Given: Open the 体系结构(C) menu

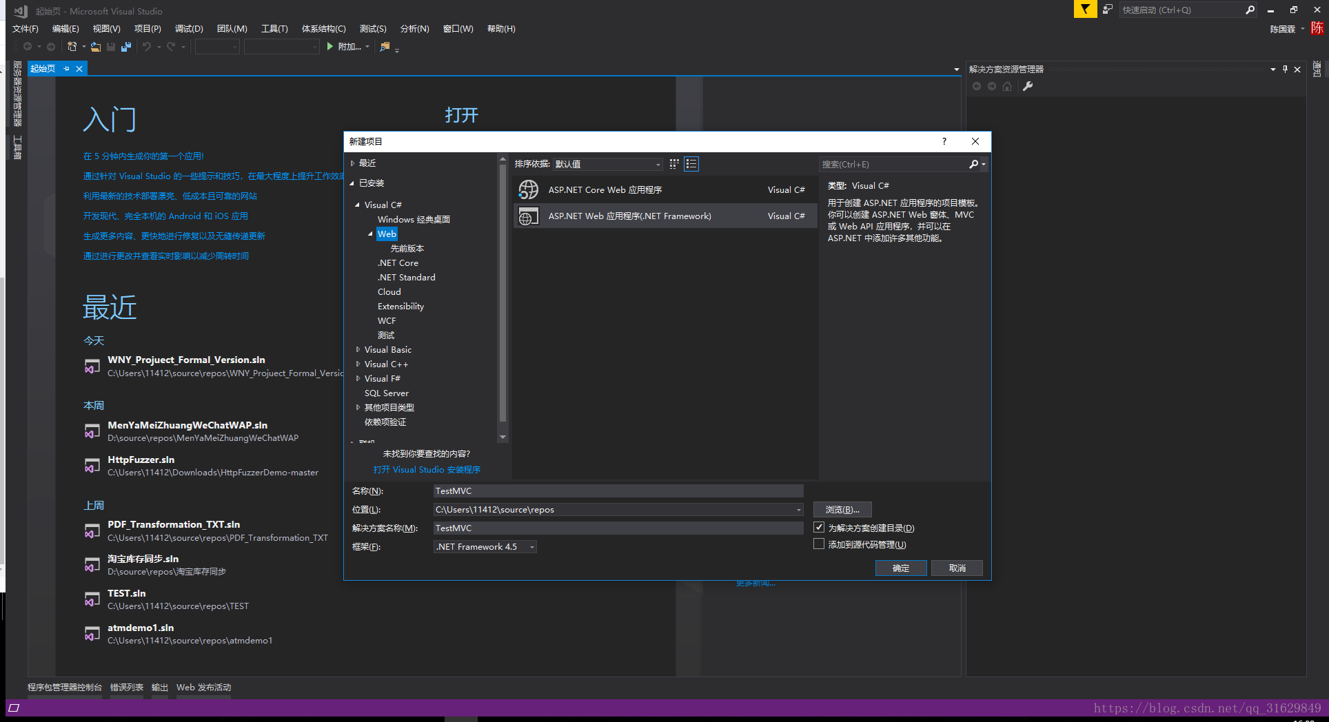Looking at the screenshot, I should (324, 28).
